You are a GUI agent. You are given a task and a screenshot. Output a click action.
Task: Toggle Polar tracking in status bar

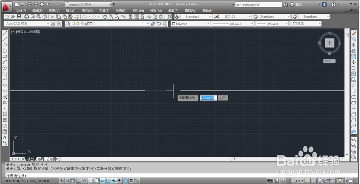85,181
